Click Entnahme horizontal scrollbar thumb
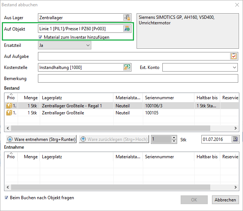This screenshot has width=243, height=211. tap(111, 187)
